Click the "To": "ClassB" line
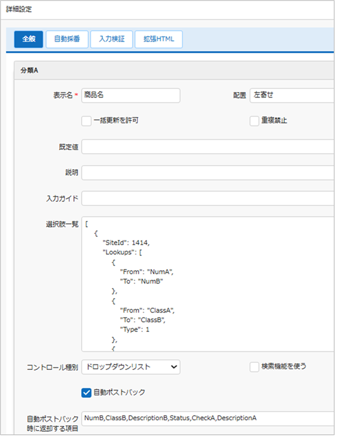 click(x=142, y=320)
